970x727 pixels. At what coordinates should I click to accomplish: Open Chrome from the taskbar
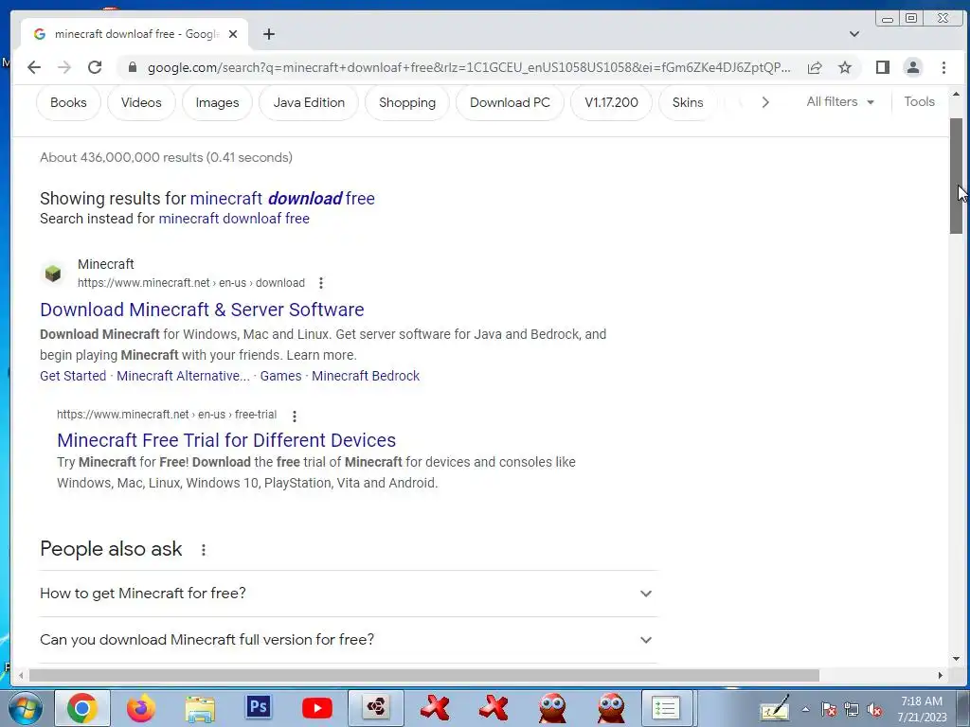tap(82, 708)
